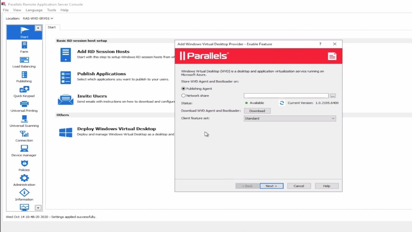
Task: Close the Add WVD Provider dialog
Action: click(x=335, y=44)
